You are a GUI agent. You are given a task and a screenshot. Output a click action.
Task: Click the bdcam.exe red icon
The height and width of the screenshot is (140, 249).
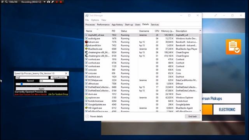pyautogui.click(x=86, y=42)
